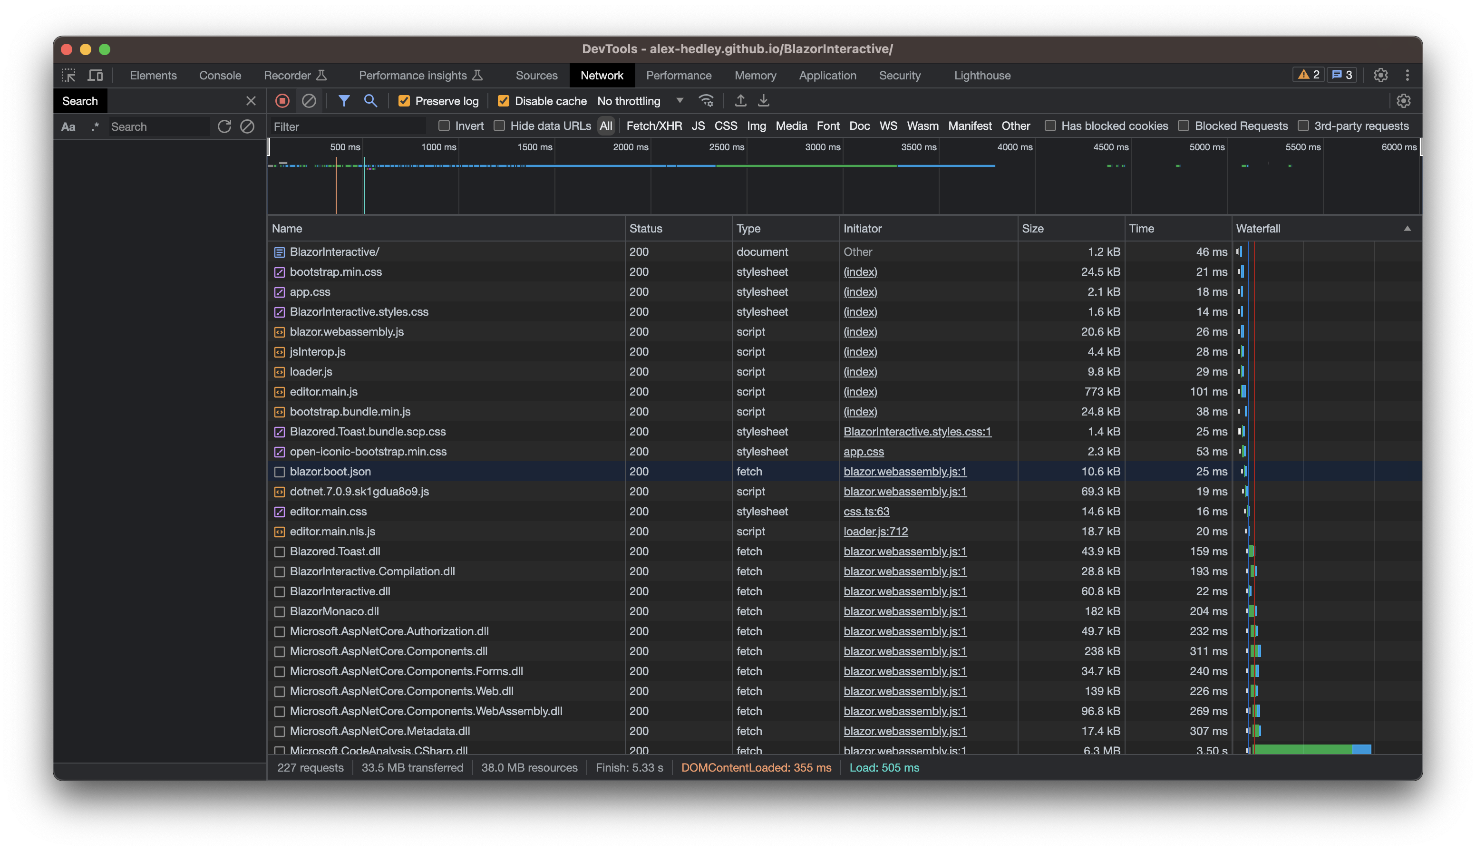The image size is (1476, 851).
Task: Activate the inspect element picker icon
Action: pos(68,76)
